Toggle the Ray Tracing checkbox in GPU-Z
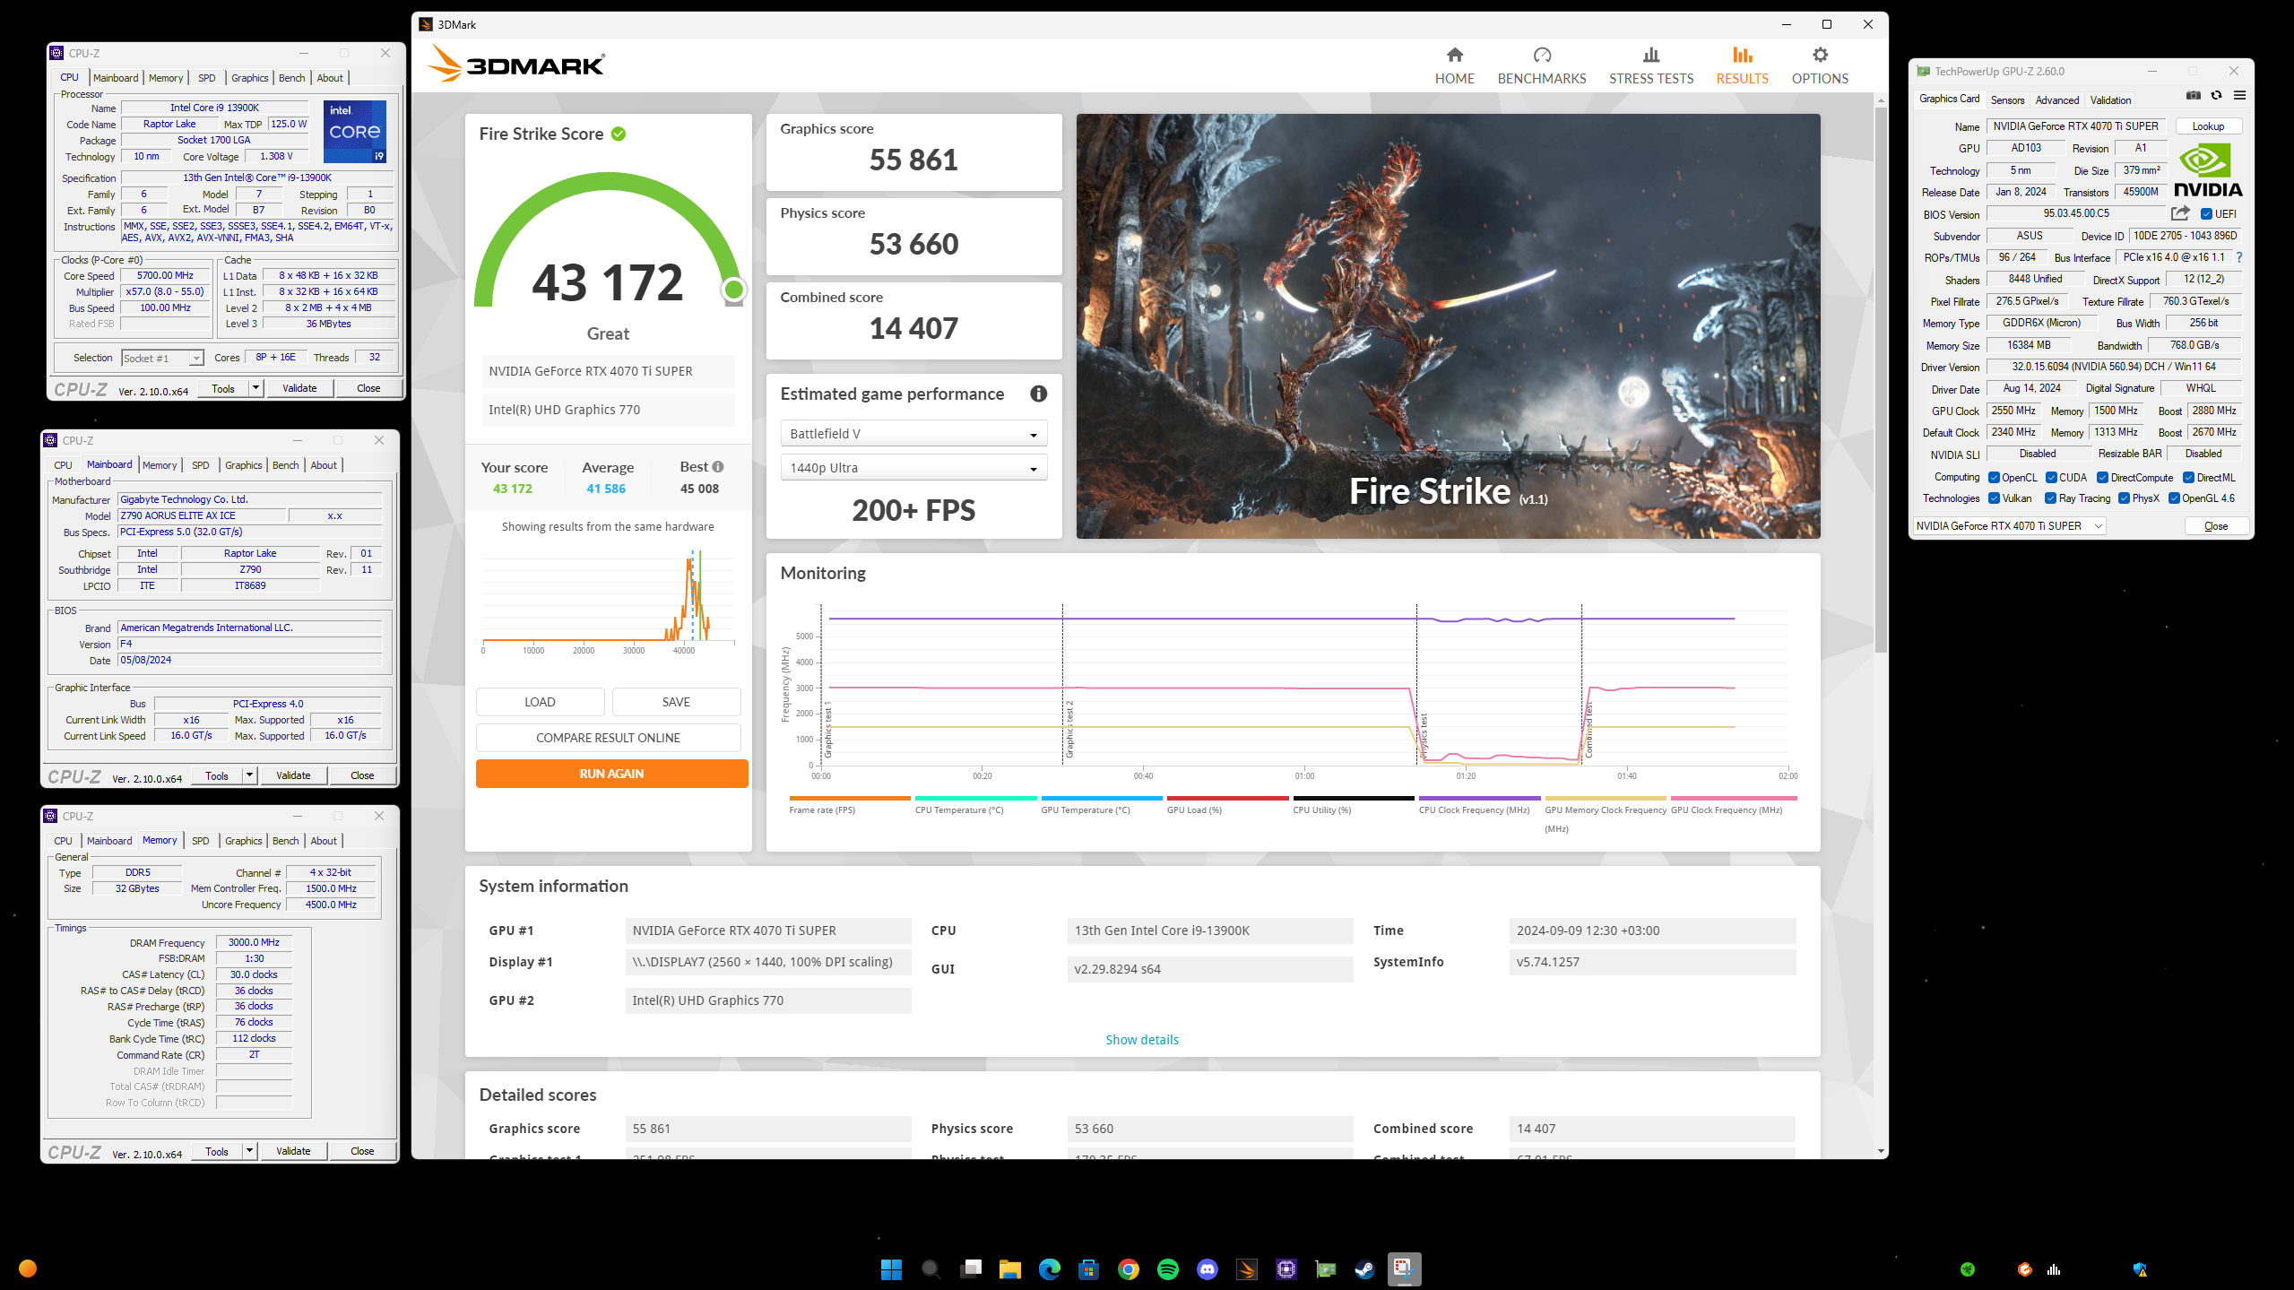The width and height of the screenshot is (2294, 1290). pos(2050,498)
